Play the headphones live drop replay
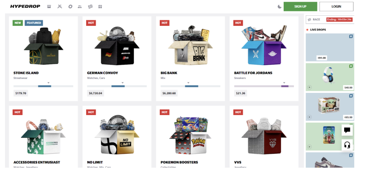This screenshot has height=173, width=366. (x=309, y=87)
